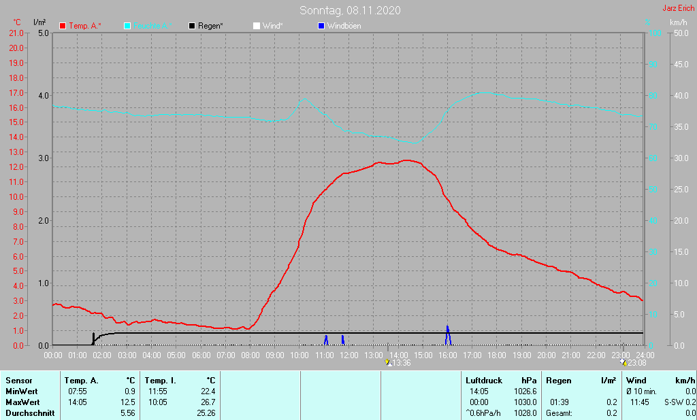Click the 13:36 marker icon below time axis
This screenshot has width=697, height=420.
[x=388, y=363]
